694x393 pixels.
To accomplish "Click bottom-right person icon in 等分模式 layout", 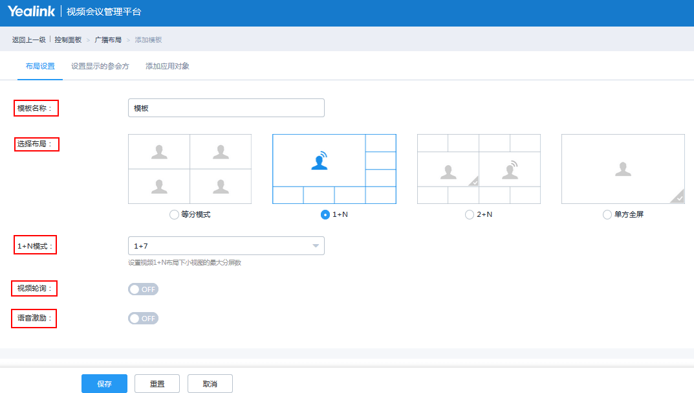I will click(x=221, y=186).
